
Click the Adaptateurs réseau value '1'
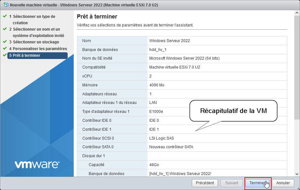pos(150,94)
